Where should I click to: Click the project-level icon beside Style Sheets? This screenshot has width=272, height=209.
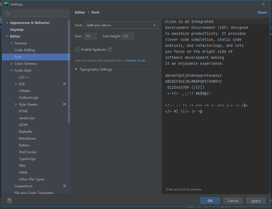tap(64, 104)
